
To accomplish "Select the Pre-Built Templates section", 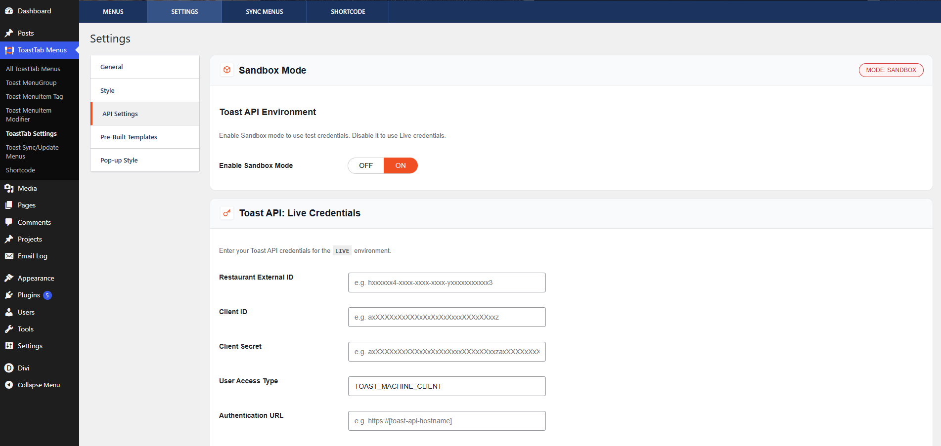I will [145, 137].
